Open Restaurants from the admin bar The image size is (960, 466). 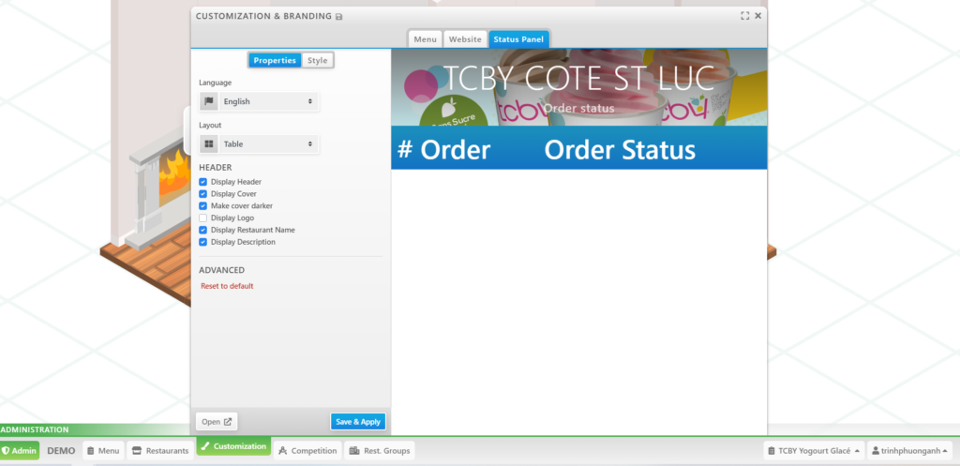coord(160,451)
